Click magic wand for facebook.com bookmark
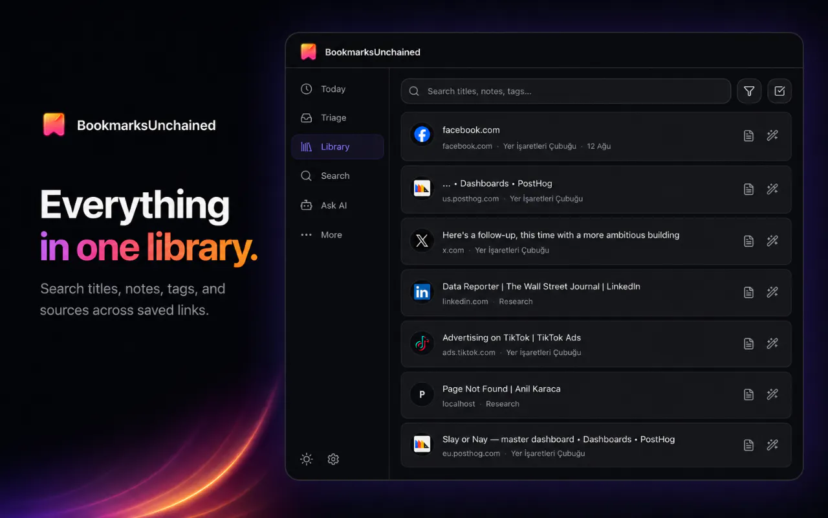Screen dimensions: 828x518 point(772,136)
